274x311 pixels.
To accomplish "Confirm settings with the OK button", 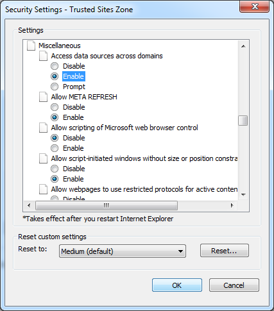I will (x=177, y=285).
